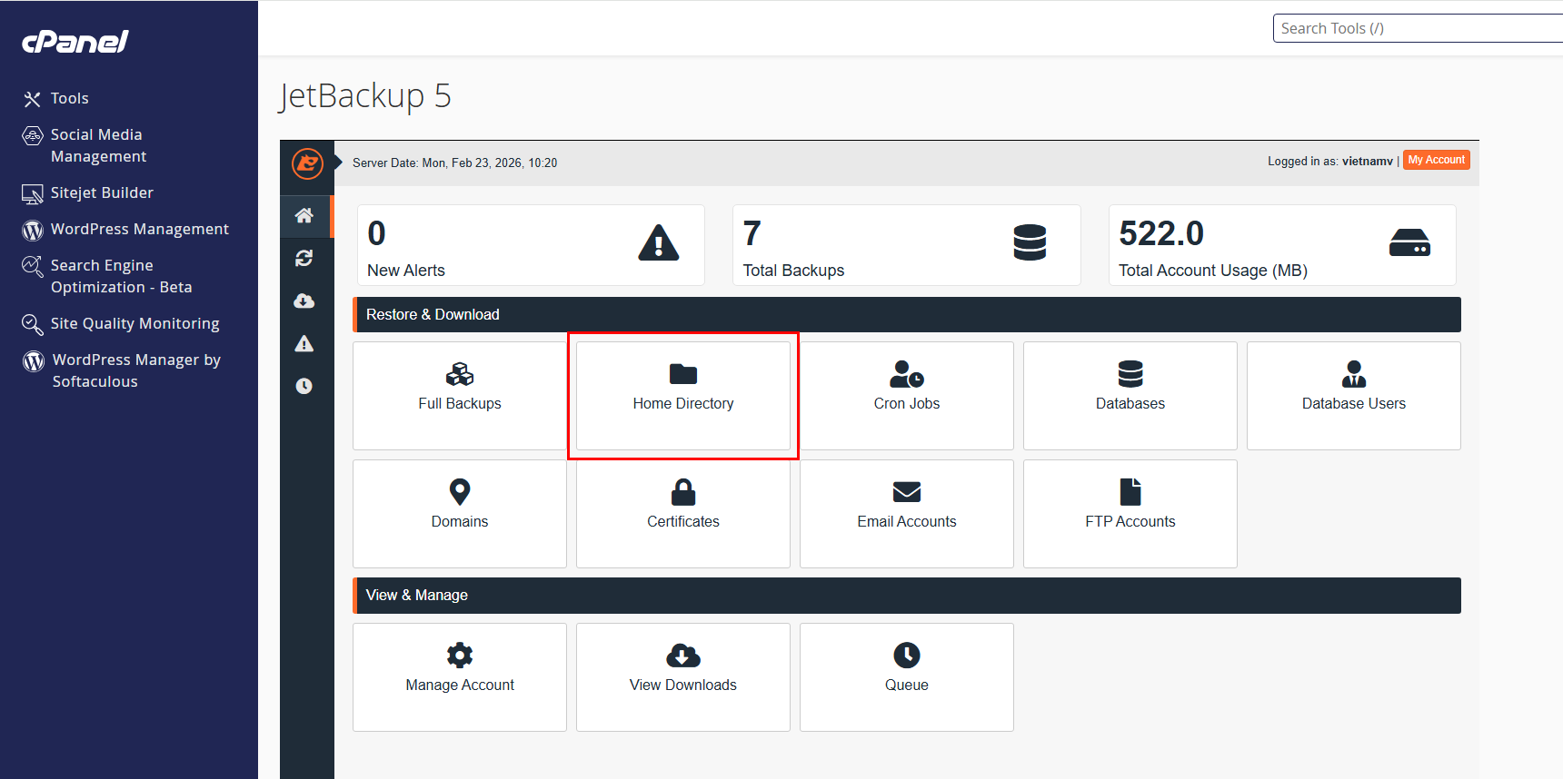
Task: Open the cloud download sidebar icon
Action: [x=304, y=301]
